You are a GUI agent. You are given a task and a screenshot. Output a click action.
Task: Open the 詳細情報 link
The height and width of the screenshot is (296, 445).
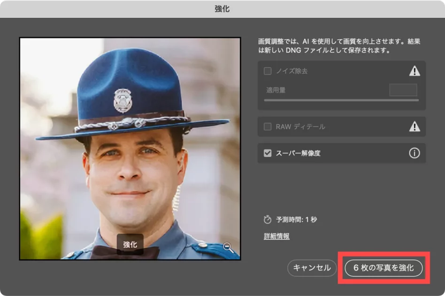(276, 236)
